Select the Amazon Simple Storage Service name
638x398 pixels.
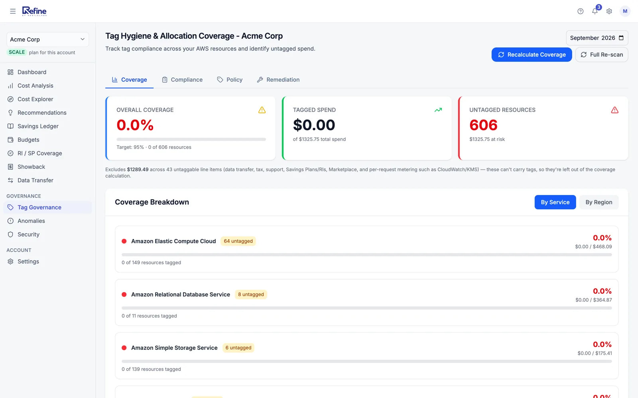(174, 348)
